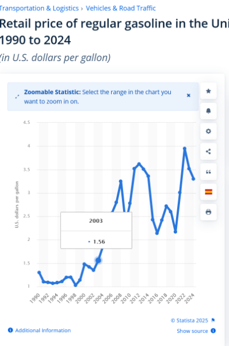Click the © Statista 2025 link
This screenshot has width=229, height=346.
pos(189,321)
